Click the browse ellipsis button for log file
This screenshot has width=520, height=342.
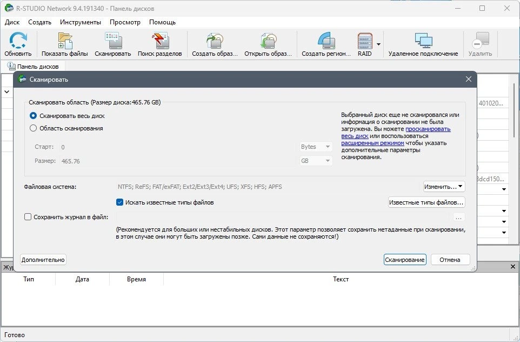458,218
